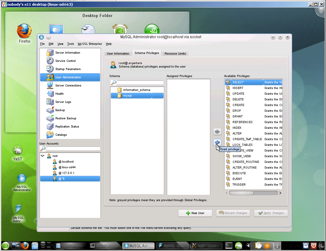Click the revoke privilege right-arrow button
Image resolution: width=326 pixels, height=251 pixels.
[x=217, y=132]
